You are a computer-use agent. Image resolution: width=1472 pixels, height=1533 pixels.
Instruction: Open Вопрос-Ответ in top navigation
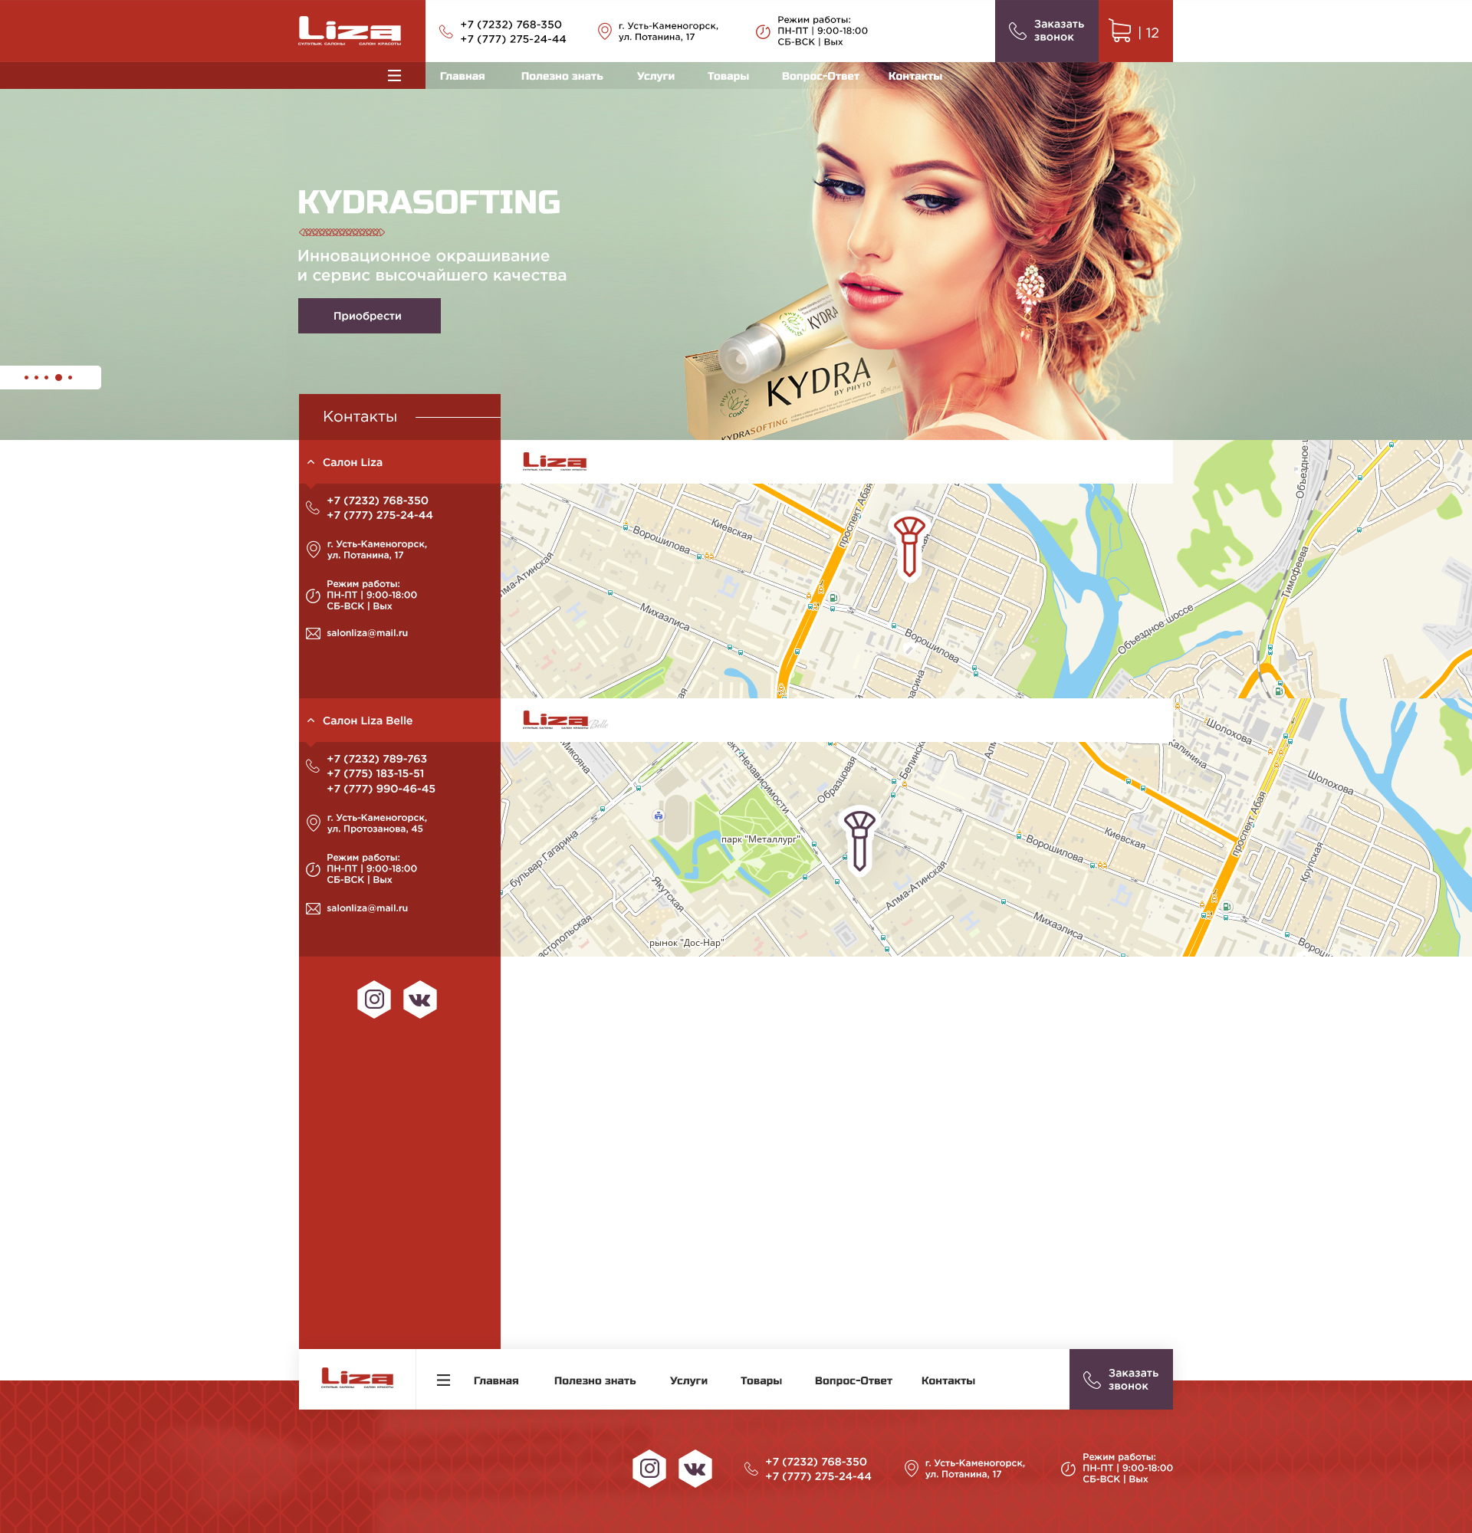[x=820, y=76]
